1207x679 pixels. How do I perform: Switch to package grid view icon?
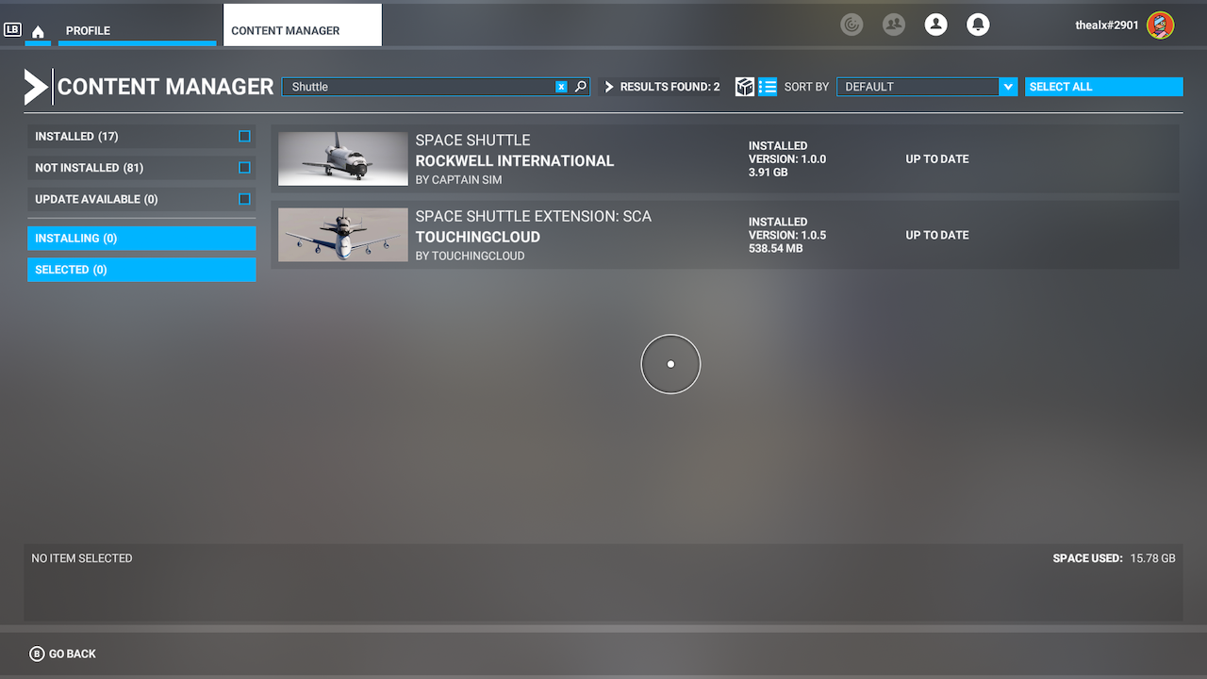(745, 87)
